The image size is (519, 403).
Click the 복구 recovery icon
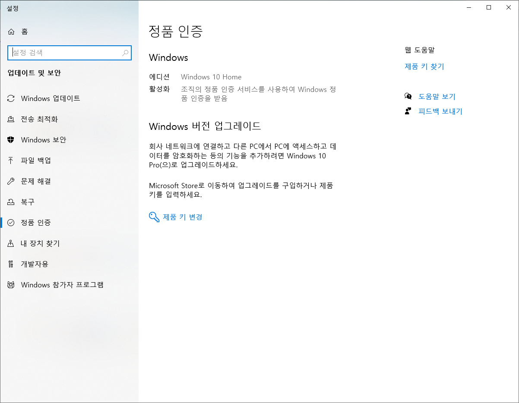pos(11,202)
